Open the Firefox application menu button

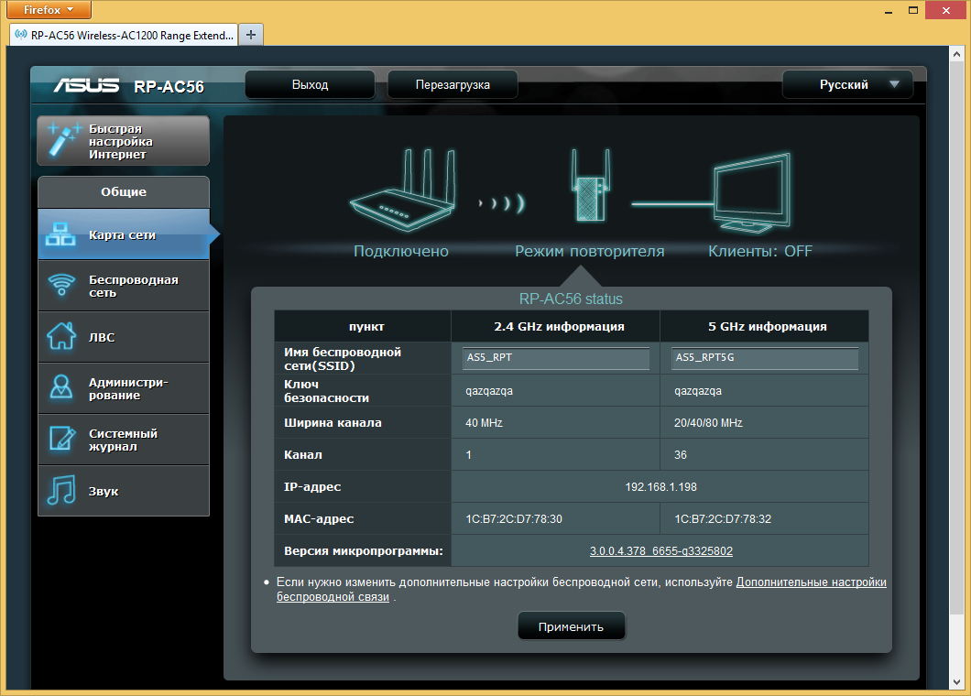(x=49, y=10)
